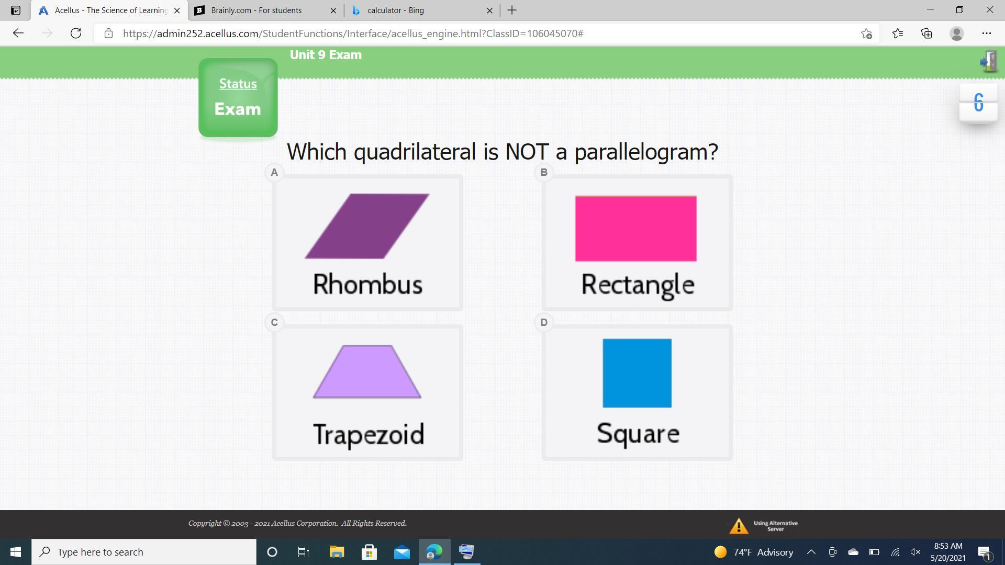The height and width of the screenshot is (565, 1005).
Task: Click the exit door icon in green header
Action: click(988, 62)
